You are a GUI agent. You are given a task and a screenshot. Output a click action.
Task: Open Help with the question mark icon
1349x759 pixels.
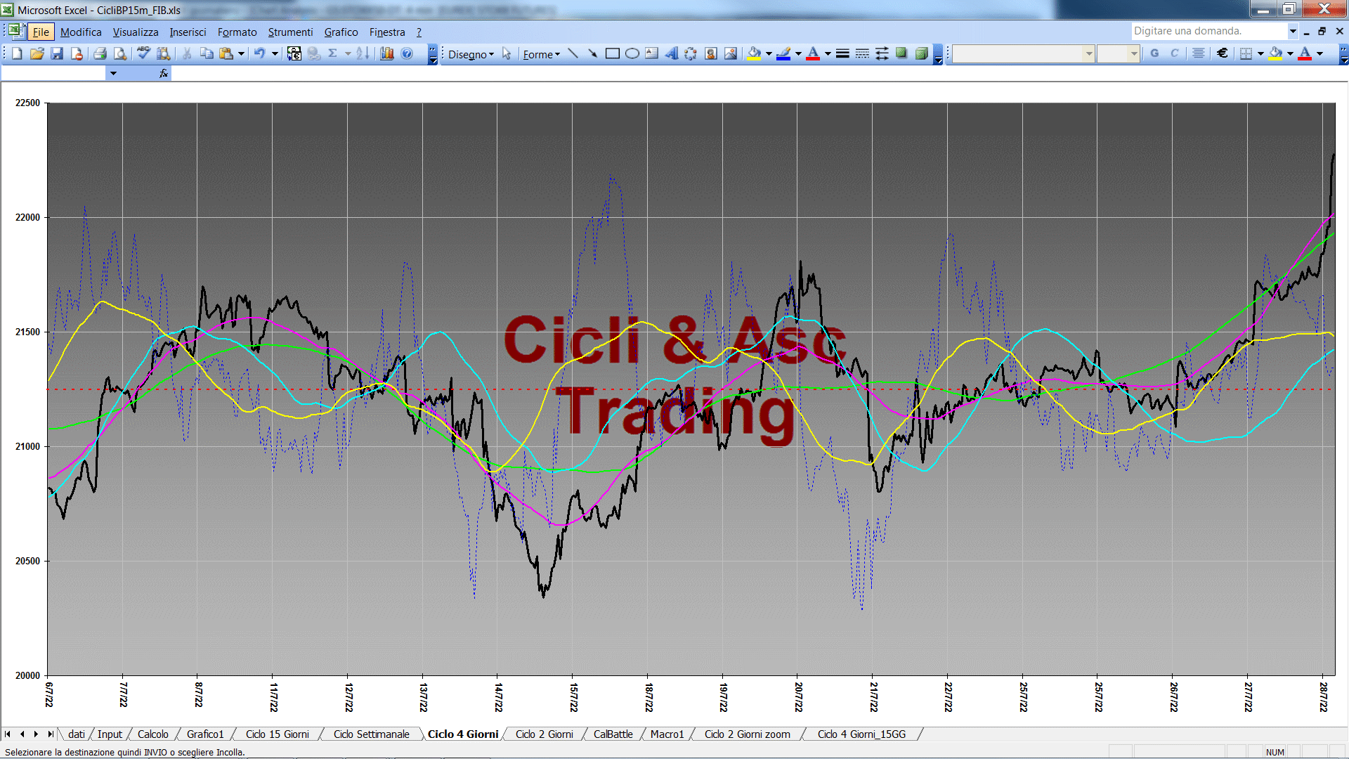[407, 54]
